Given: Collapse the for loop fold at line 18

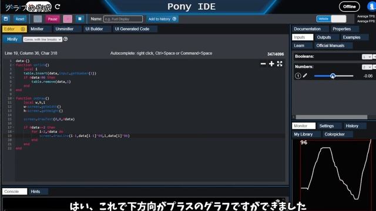Looking at the screenshot, I should [14, 131].
